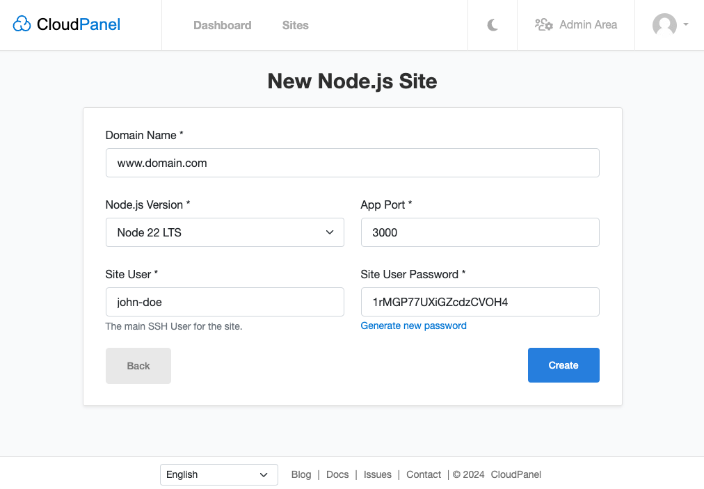This screenshot has height=489, width=704.
Task: Click the user avatar profile icon
Action: click(x=664, y=25)
